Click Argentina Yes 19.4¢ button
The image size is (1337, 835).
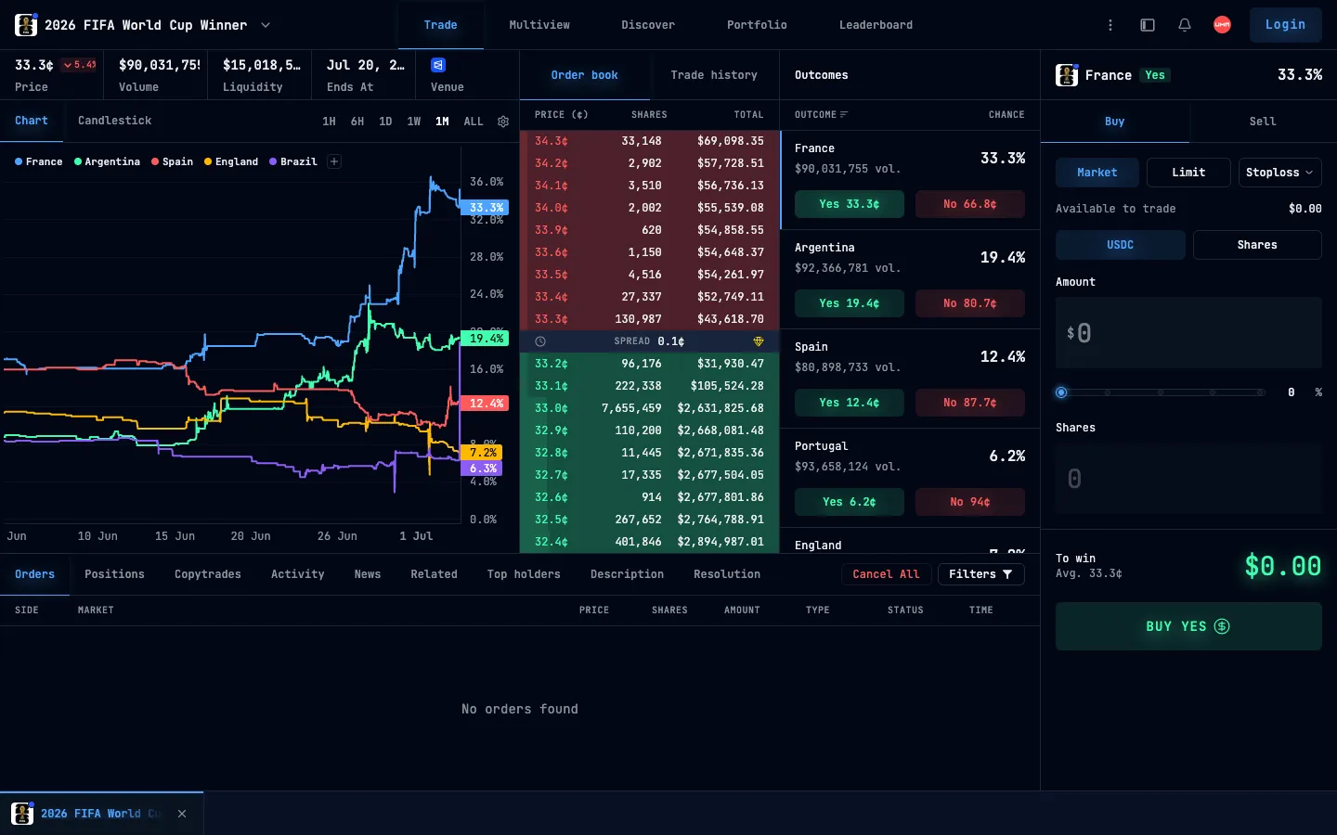click(849, 303)
